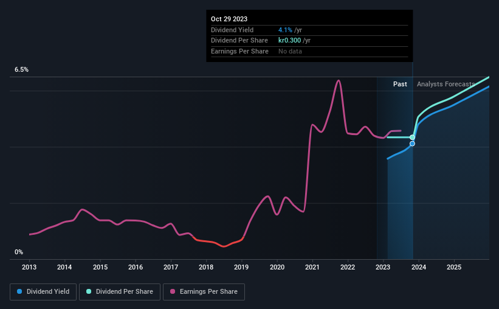Click the Oct 29 2023 tooltip date
The width and height of the screenshot is (499, 309).
pos(229,19)
